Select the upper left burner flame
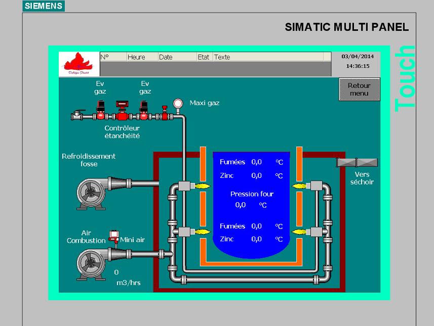The image size is (434, 326). [x=203, y=186]
